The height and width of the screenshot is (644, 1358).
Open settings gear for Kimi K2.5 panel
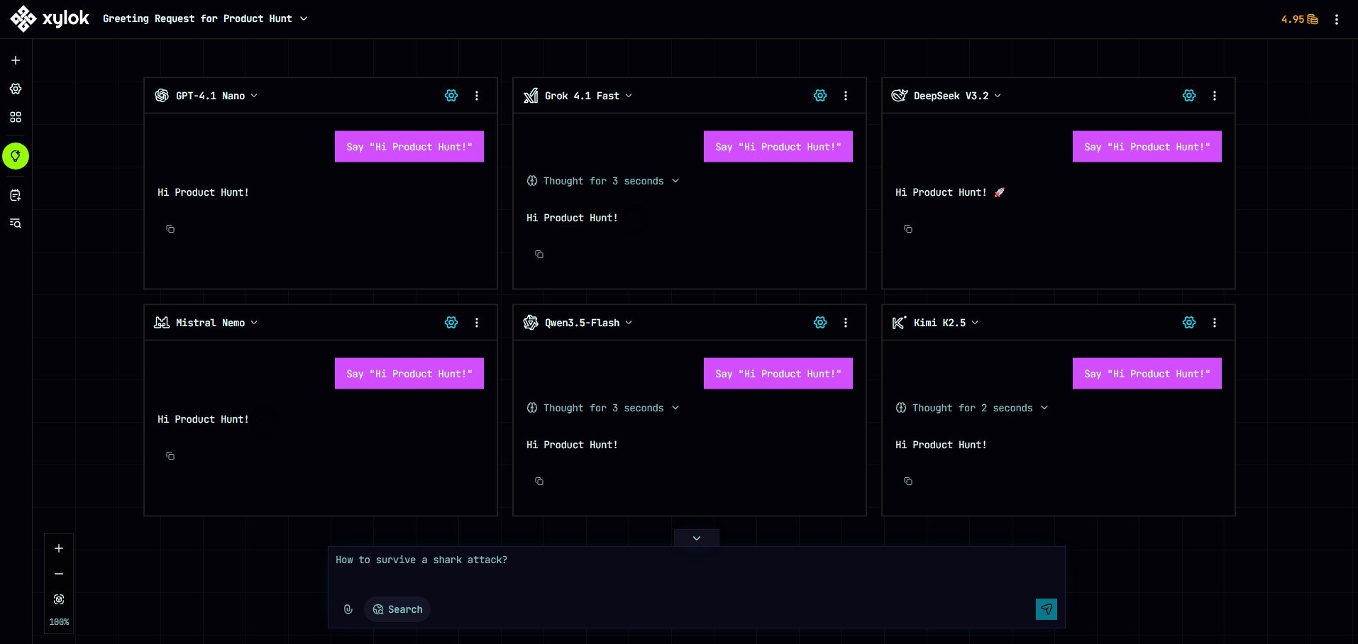coord(1189,323)
